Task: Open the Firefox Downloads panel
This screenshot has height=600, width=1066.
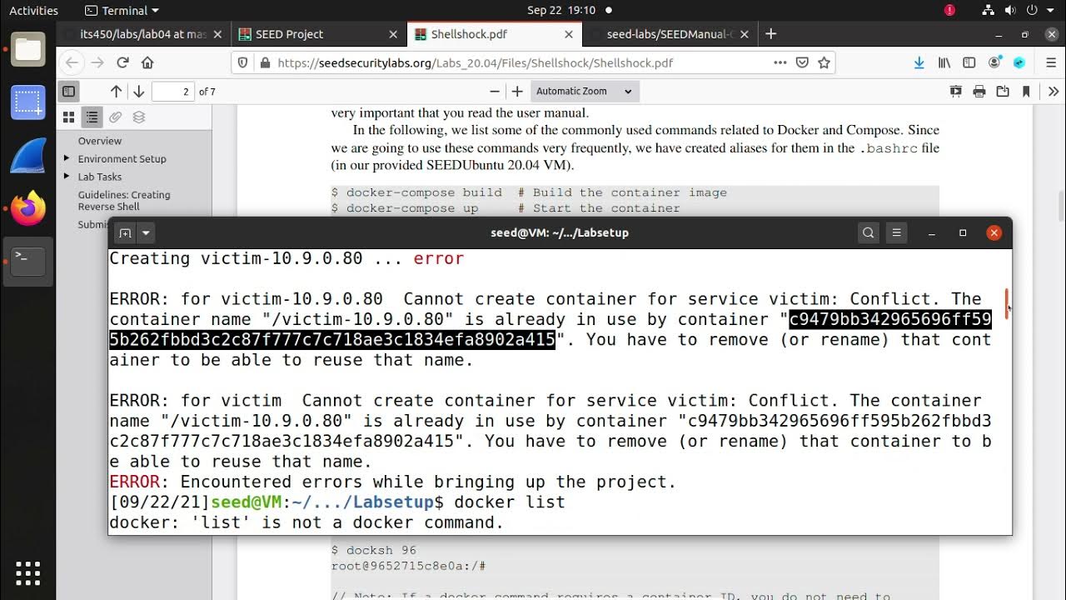Action: tap(919, 62)
